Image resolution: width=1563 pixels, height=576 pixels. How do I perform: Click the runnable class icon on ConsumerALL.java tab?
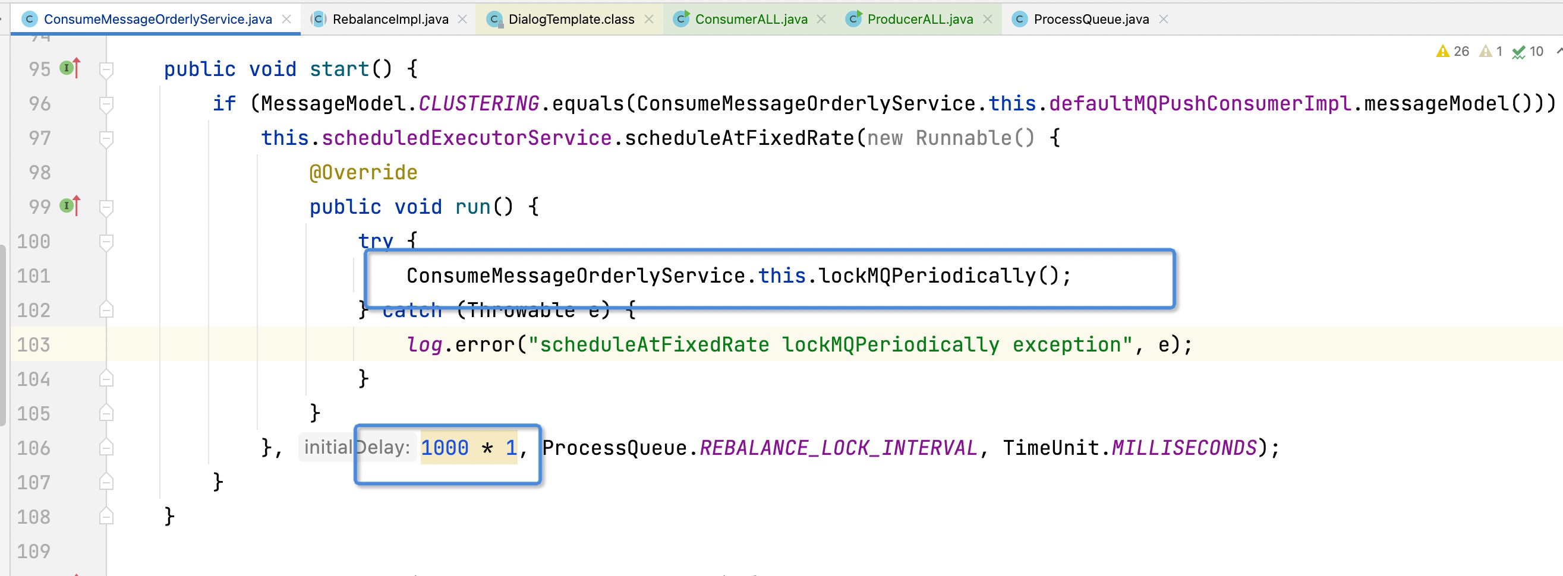(x=682, y=19)
